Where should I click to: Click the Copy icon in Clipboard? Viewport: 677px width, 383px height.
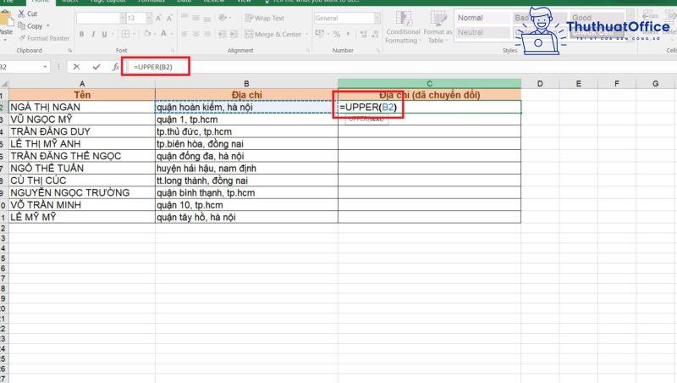click(x=22, y=26)
